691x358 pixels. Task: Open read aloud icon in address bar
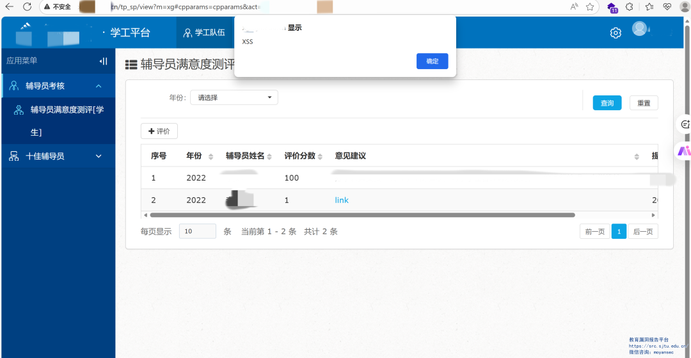tap(574, 6)
